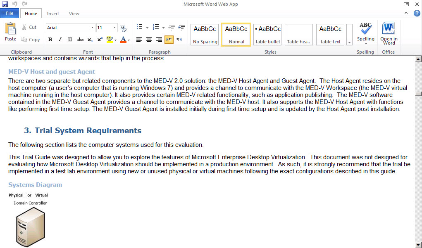Toggle underline formatting

[70, 40]
